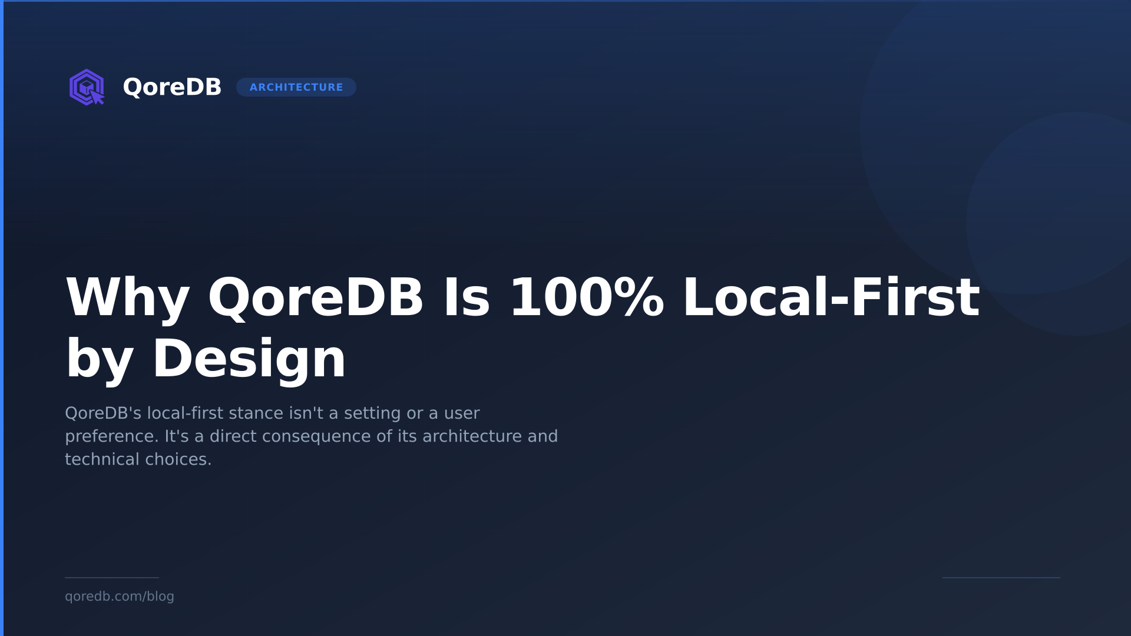Click the subtitle starting "QoreDB's local-first stance"
Screen dimensions: 1131x636
tap(312, 436)
